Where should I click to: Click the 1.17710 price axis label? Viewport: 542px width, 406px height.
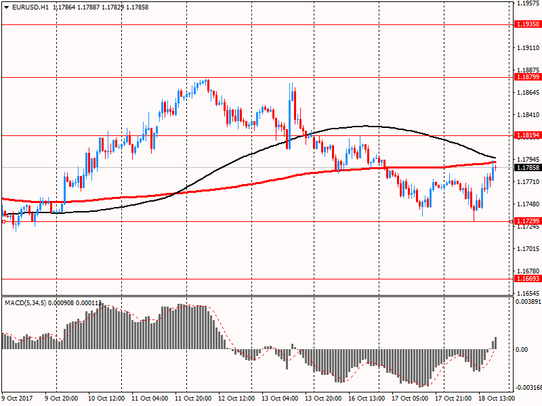point(528,182)
